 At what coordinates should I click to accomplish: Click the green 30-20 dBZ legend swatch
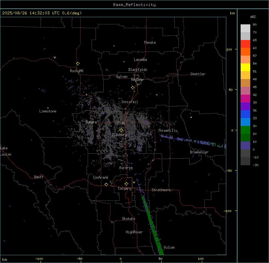[245, 130]
